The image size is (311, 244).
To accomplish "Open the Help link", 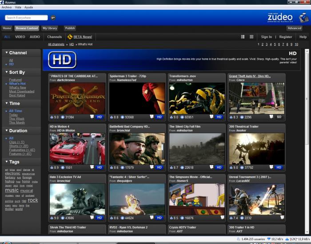I will 303,37.
